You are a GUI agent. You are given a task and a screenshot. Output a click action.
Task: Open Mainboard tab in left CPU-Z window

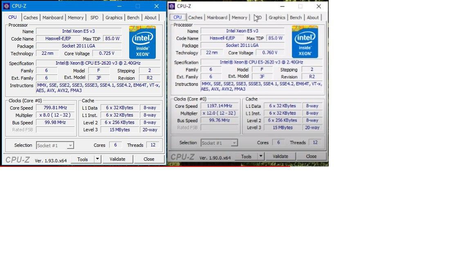[53, 18]
